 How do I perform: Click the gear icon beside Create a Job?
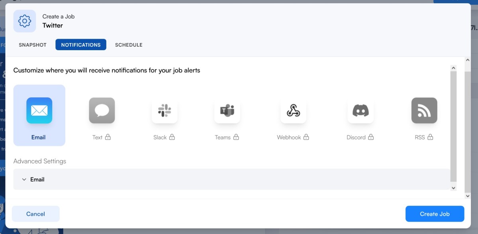[x=24, y=21]
